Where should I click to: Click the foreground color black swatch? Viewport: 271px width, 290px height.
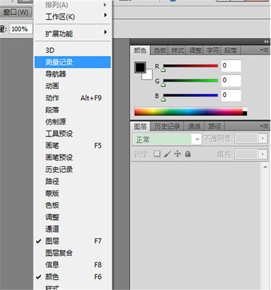coord(140,67)
